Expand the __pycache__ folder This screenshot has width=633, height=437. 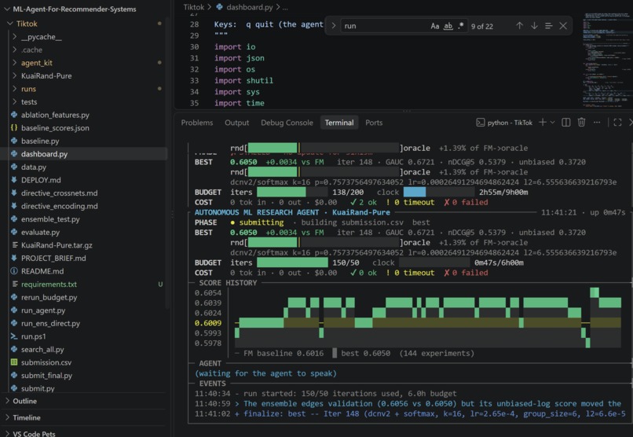(41, 37)
